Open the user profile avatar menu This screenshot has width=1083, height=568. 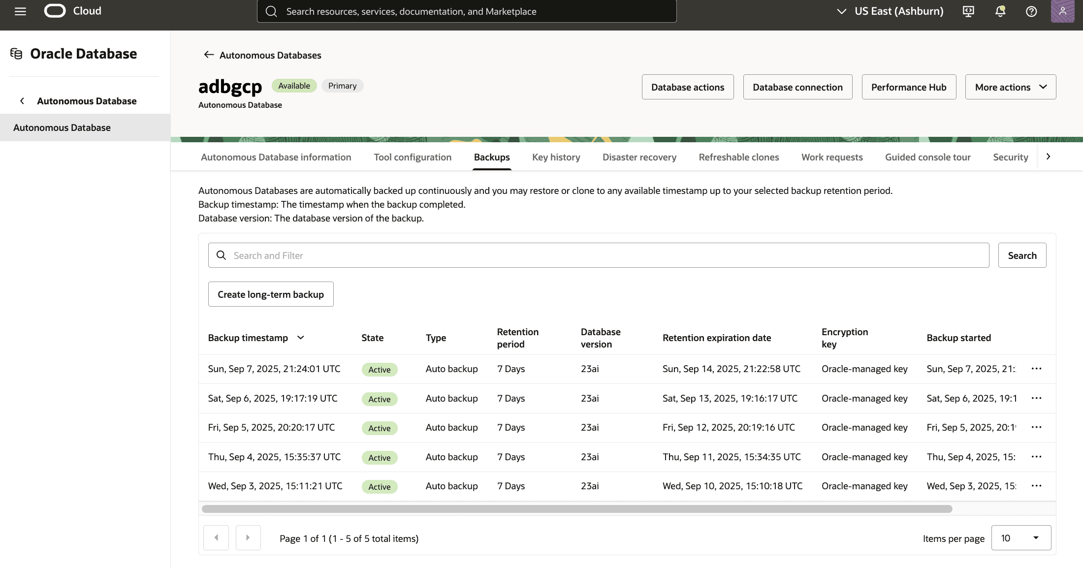click(1062, 11)
